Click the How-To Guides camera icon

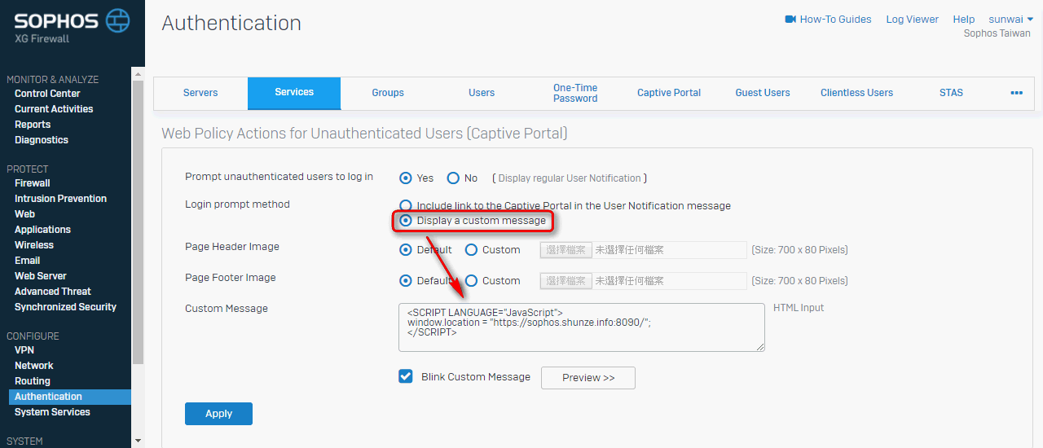[790, 19]
